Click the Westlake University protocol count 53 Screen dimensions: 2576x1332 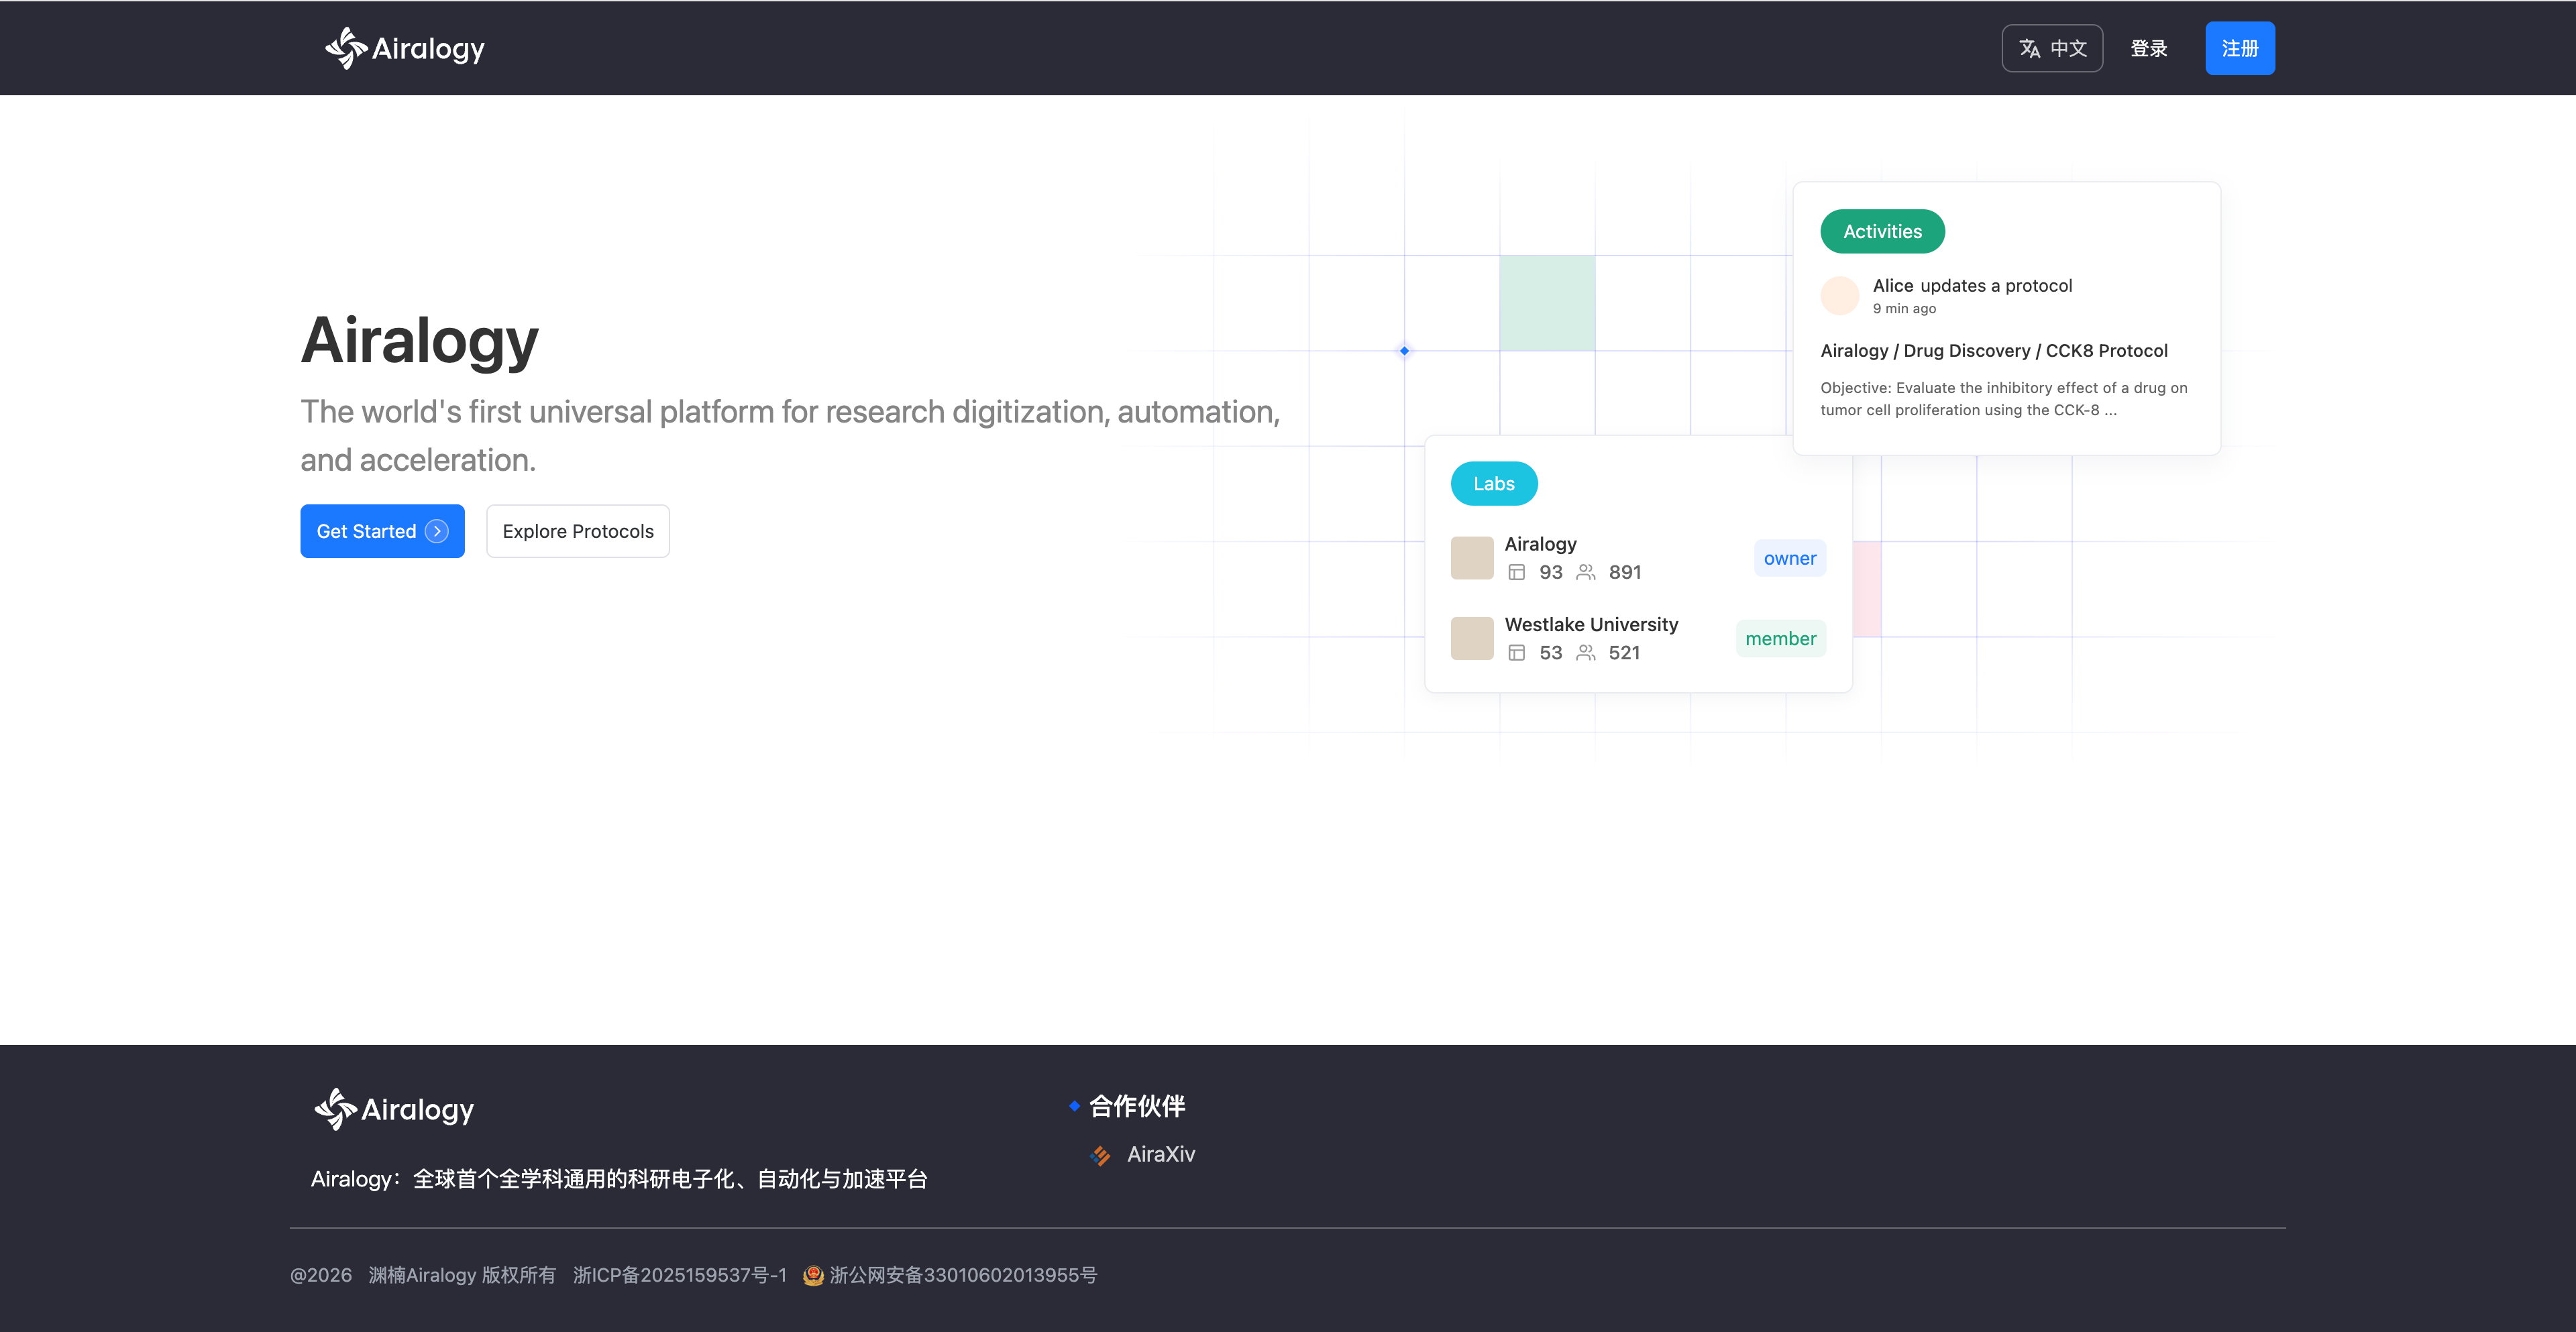(1551, 653)
